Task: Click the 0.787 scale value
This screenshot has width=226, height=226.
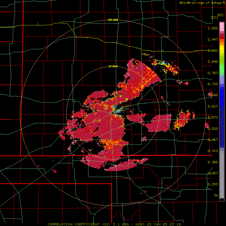Action: coord(213,73)
